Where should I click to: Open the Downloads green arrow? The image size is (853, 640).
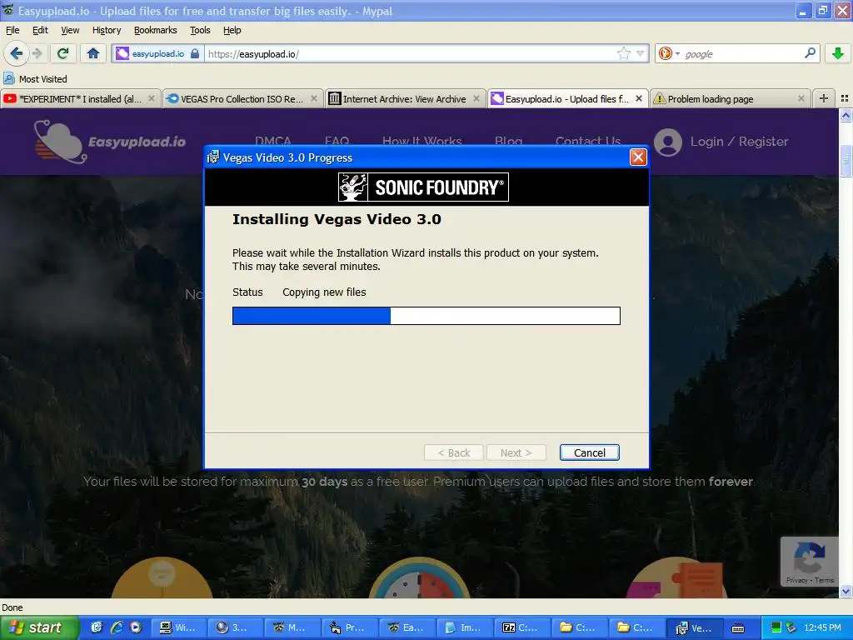click(x=838, y=53)
